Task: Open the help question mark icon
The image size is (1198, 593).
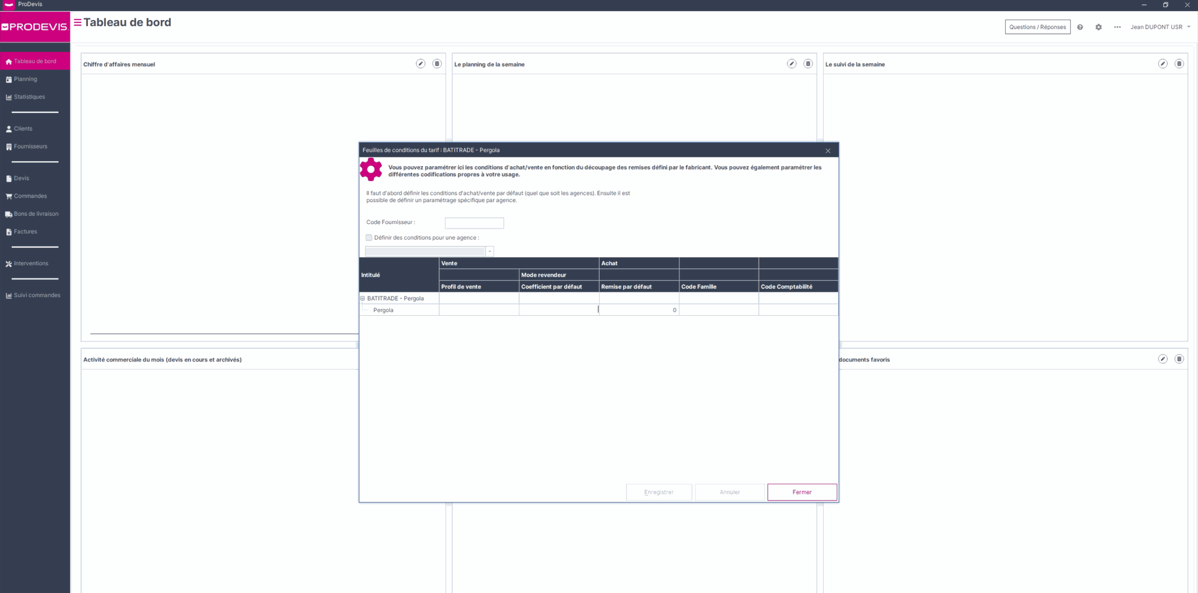Action: click(x=1080, y=27)
